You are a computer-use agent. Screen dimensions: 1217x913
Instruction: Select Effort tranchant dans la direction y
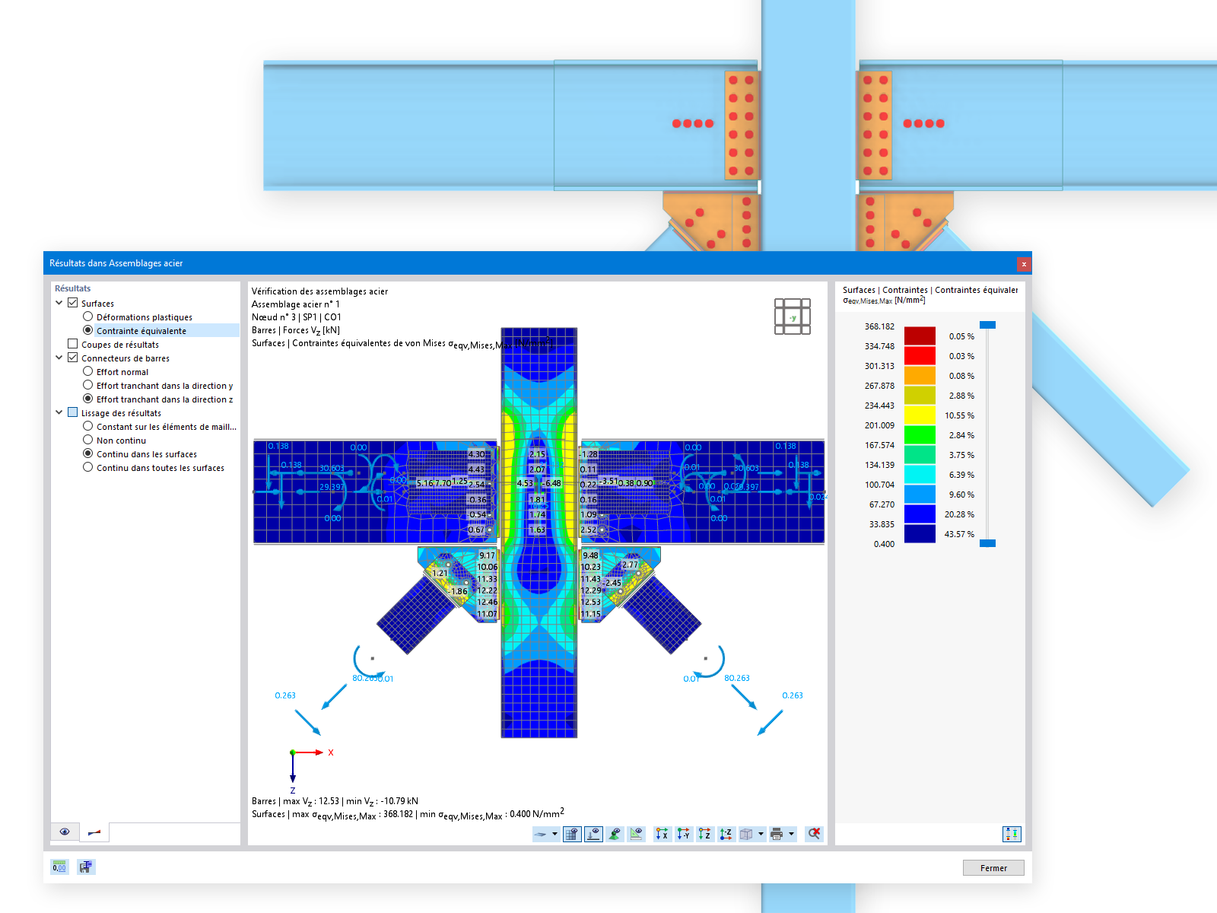click(165, 386)
